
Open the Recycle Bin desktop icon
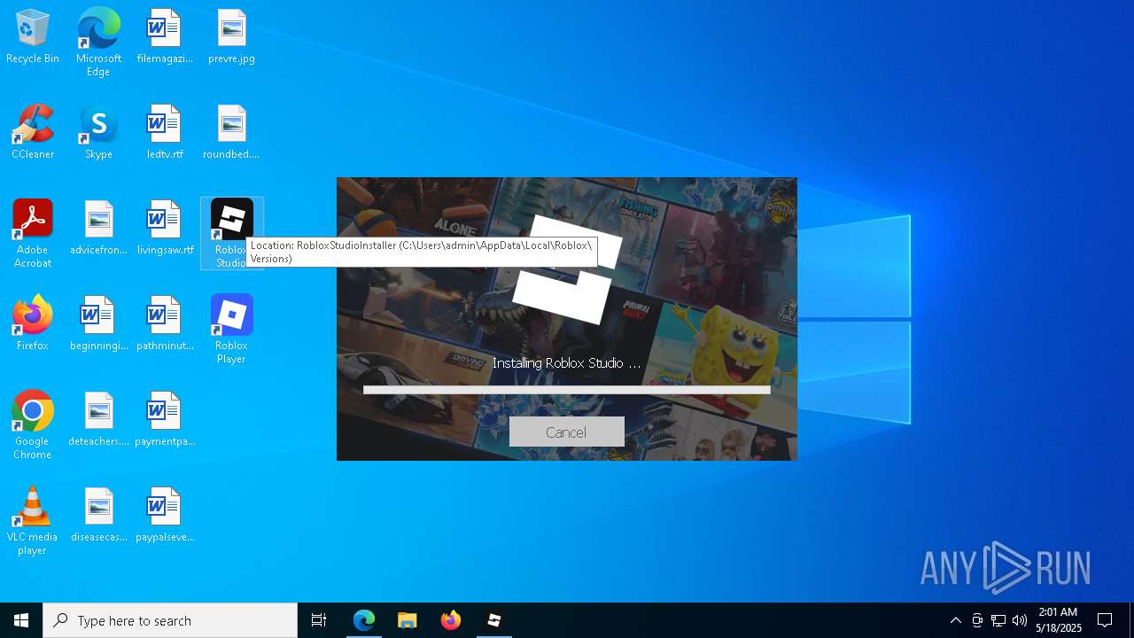[33, 37]
